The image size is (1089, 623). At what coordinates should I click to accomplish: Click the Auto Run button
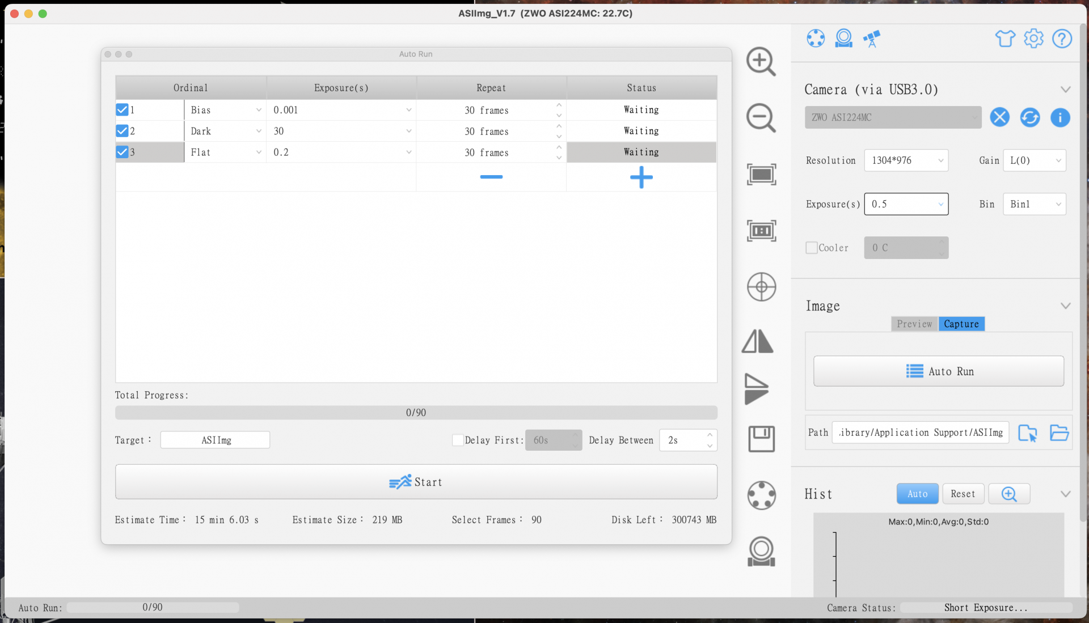(x=939, y=371)
